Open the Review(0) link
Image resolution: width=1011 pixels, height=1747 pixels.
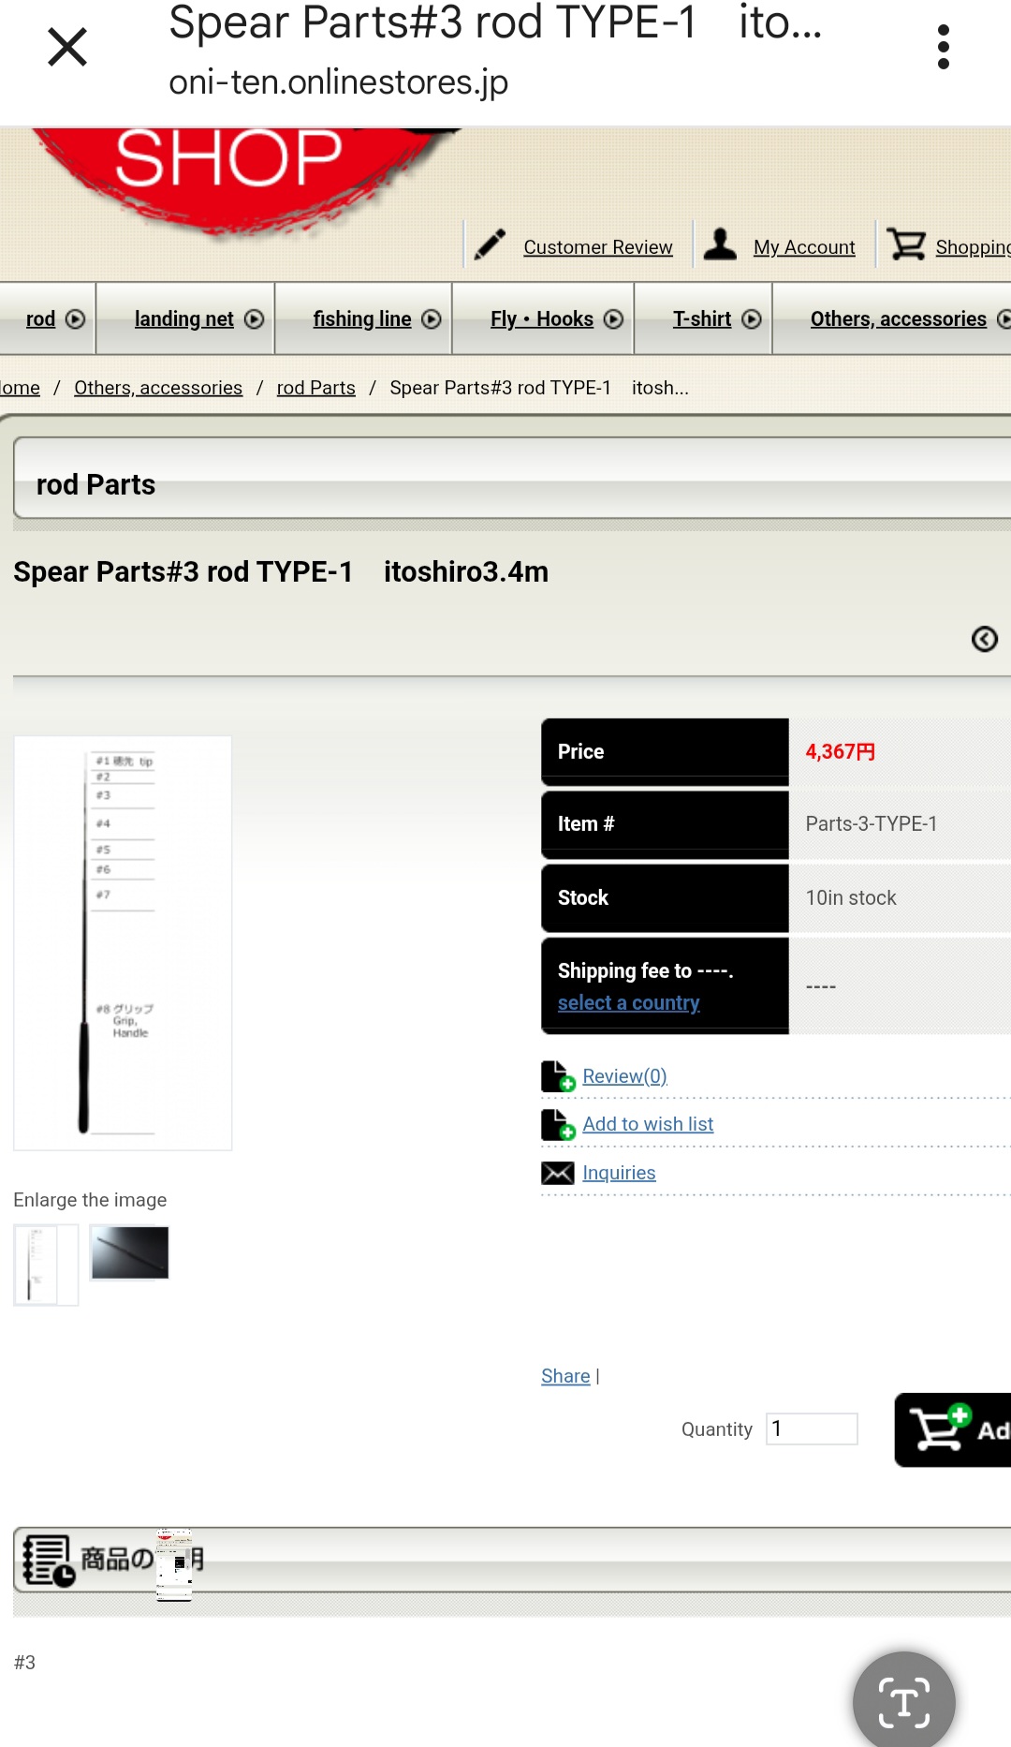624,1076
